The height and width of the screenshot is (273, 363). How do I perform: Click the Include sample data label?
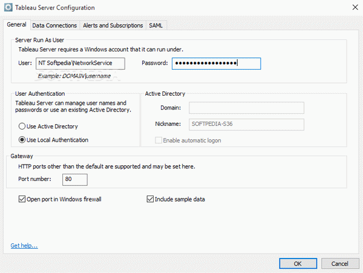click(x=180, y=199)
